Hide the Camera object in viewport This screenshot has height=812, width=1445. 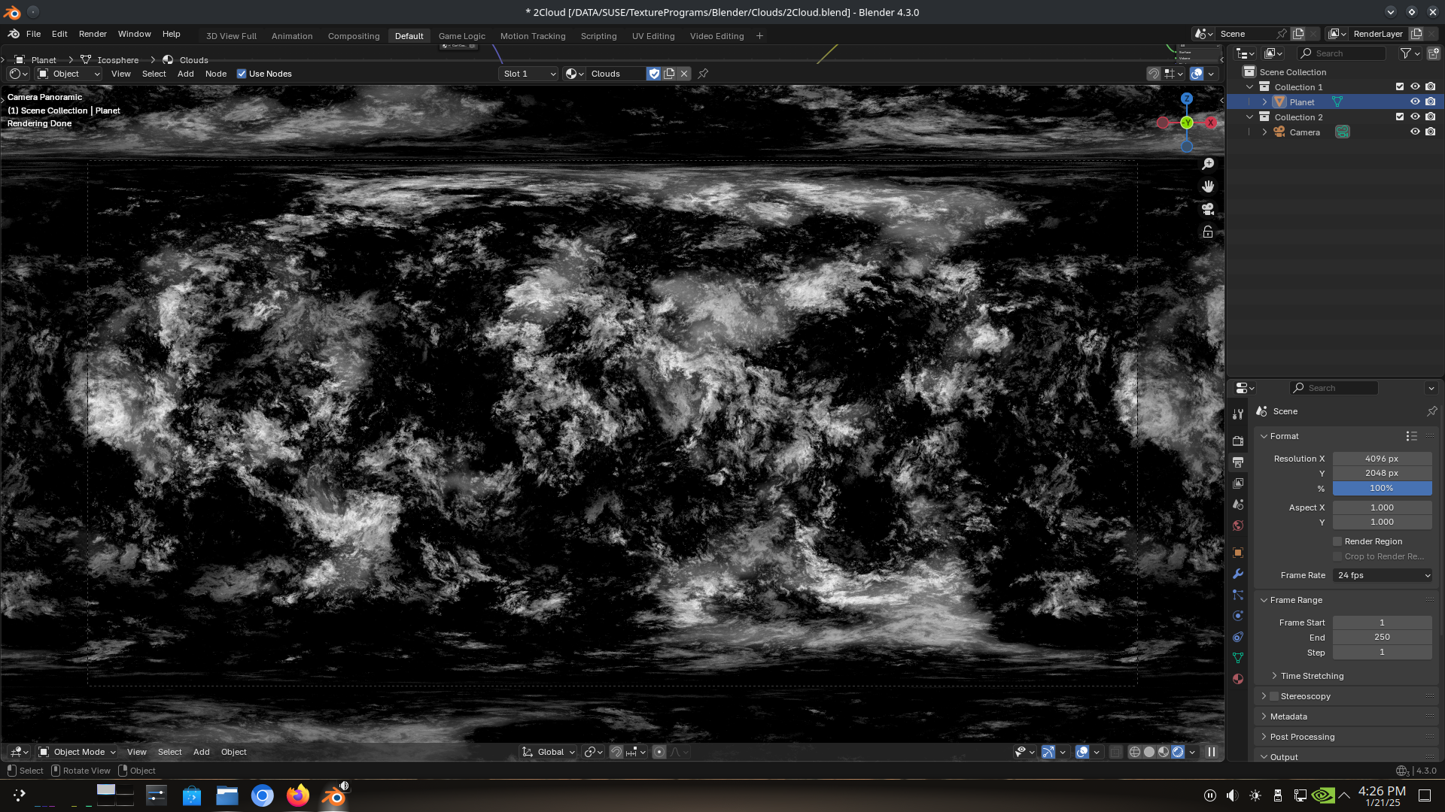(x=1415, y=132)
